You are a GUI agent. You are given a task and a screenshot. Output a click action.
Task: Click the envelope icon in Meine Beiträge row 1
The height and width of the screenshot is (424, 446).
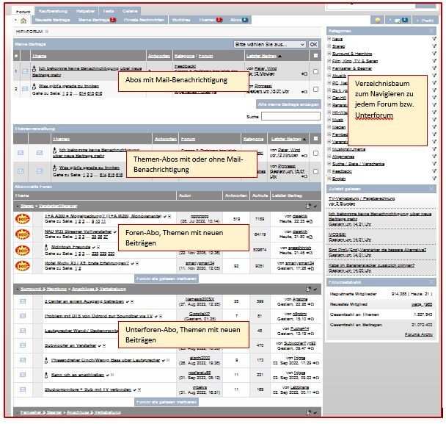tap(25, 71)
